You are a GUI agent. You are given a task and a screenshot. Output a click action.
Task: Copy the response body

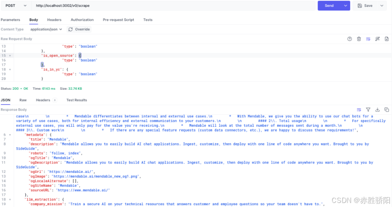(387, 110)
